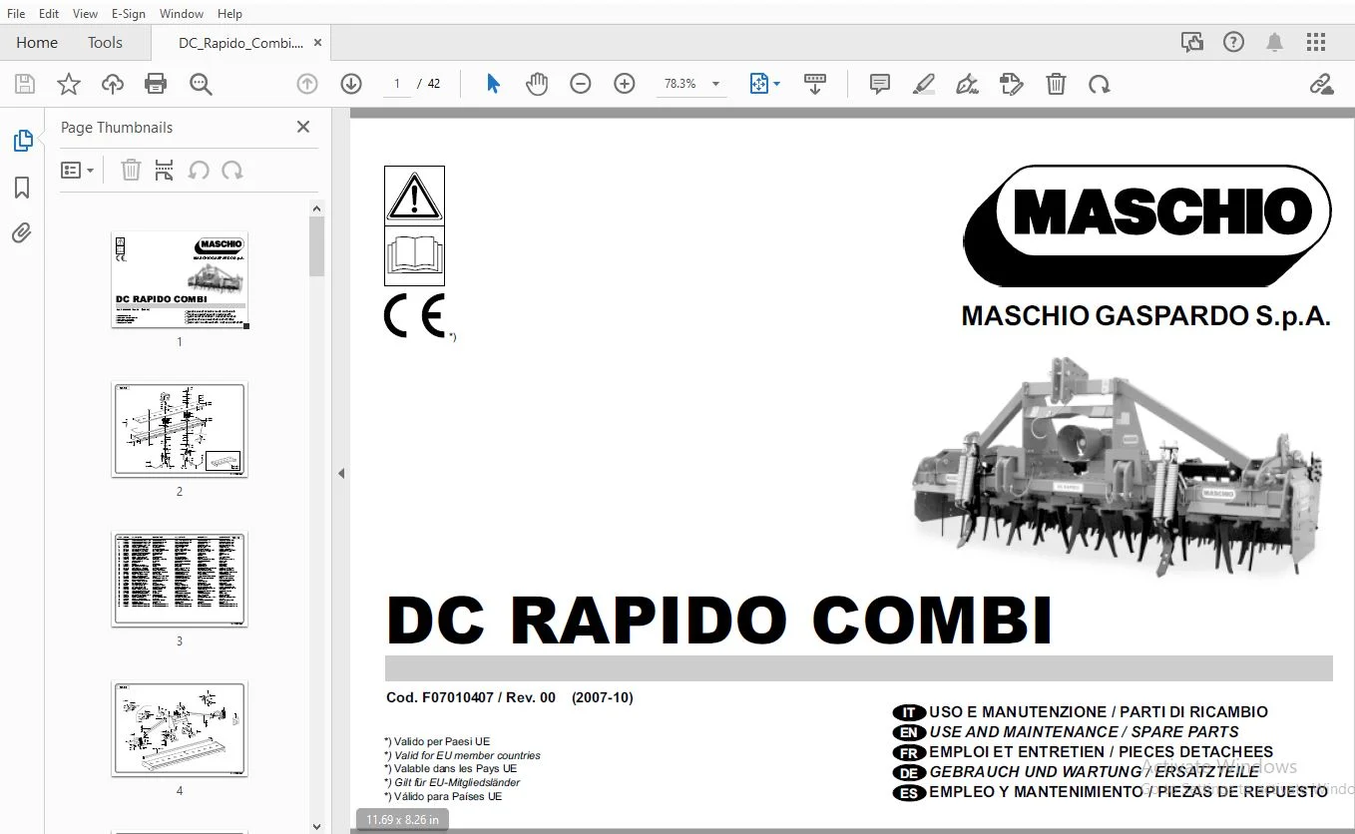The height and width of the screenshot is (834, 1355).
Task: Open the Edit menu
Action: coord(49,14)
